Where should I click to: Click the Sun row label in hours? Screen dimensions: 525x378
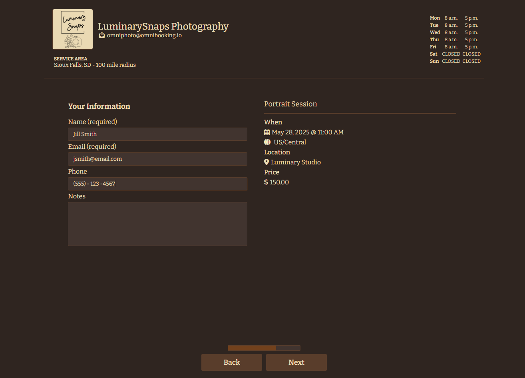434,61
